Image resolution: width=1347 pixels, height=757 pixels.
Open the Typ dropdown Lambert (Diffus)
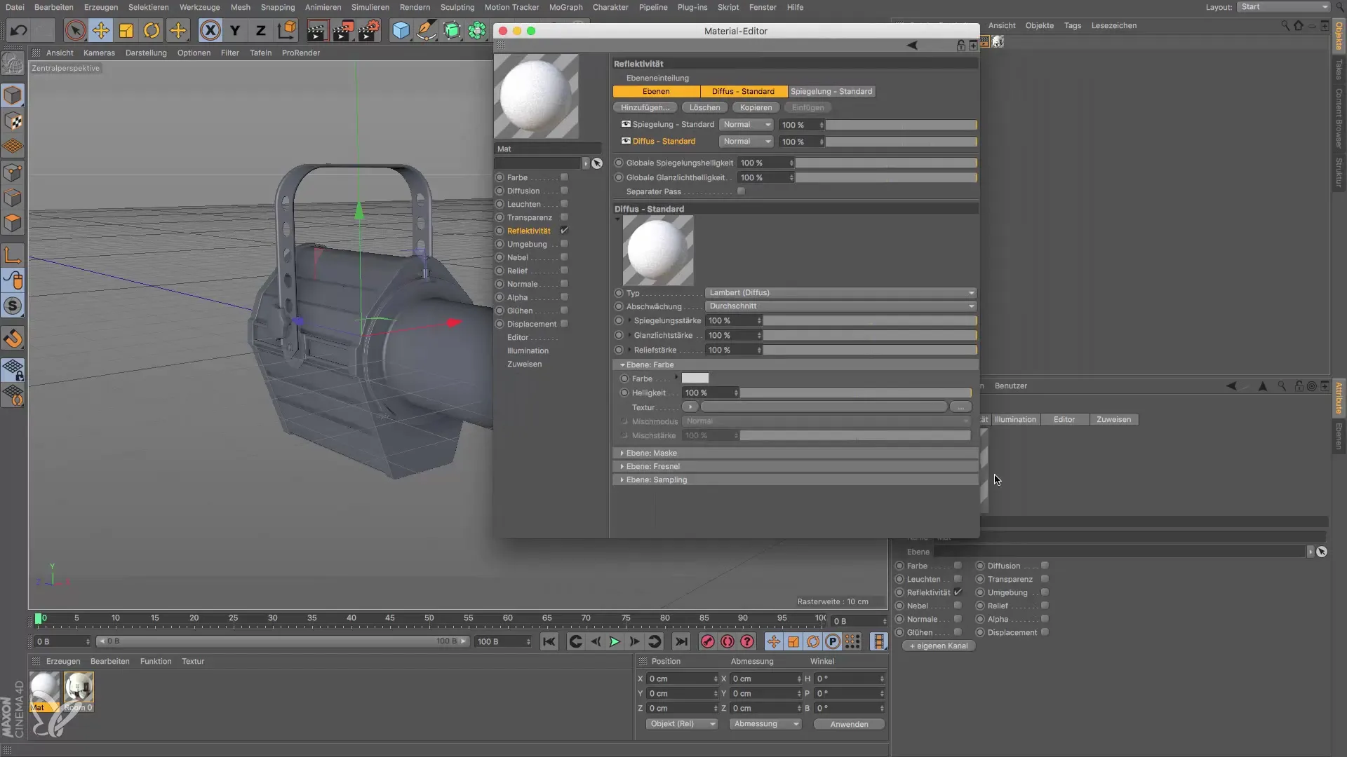(840, 293)
